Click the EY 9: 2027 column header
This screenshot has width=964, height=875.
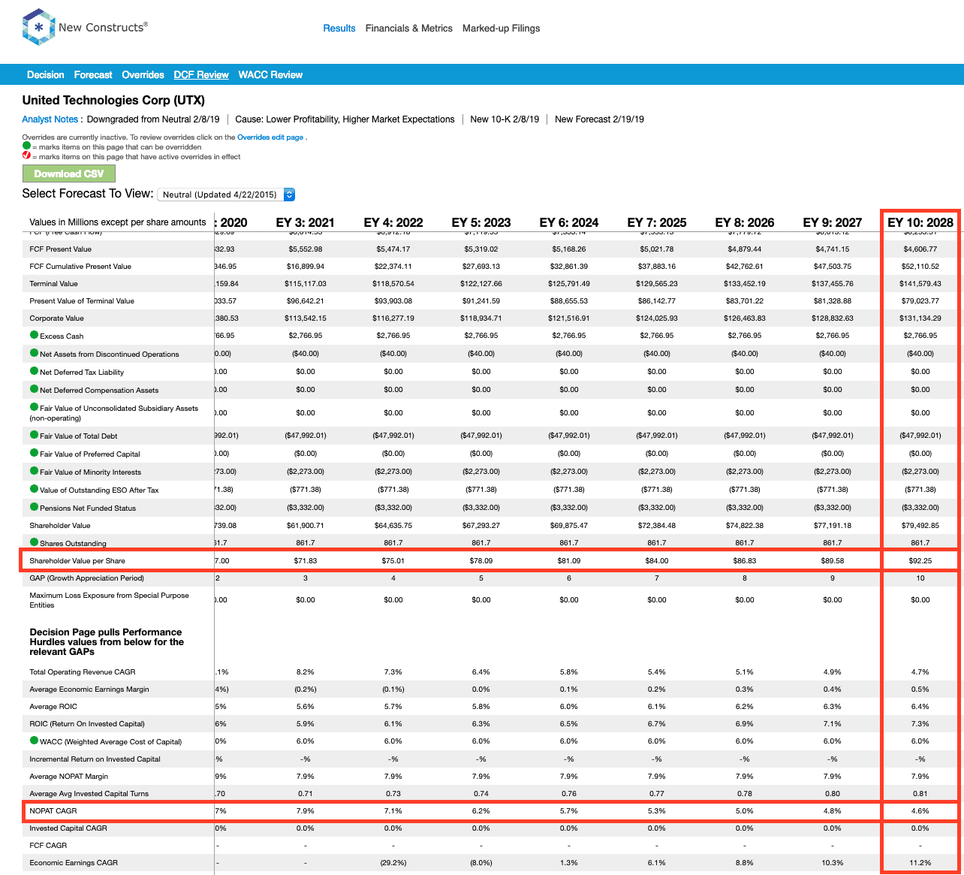(x=833, y=222)
